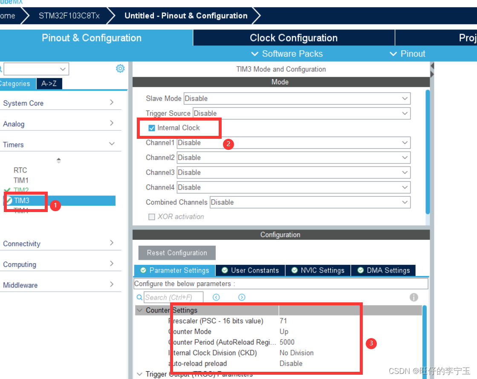
Task: Open the User Constants tab
Action: (250, 270)
